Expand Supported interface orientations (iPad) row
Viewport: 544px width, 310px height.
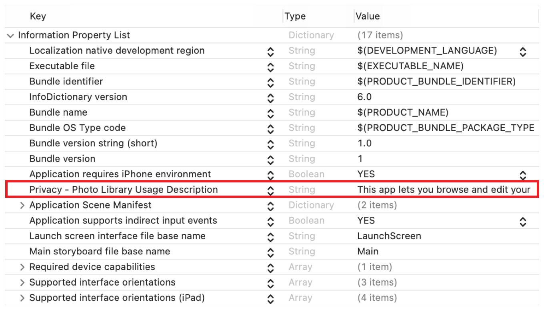22,298
